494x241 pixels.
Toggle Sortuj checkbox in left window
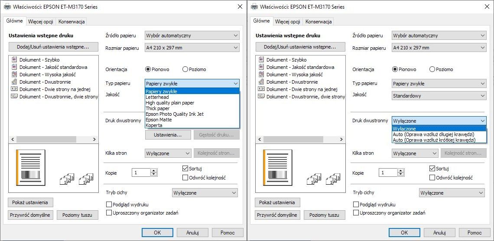coord(185,169)
